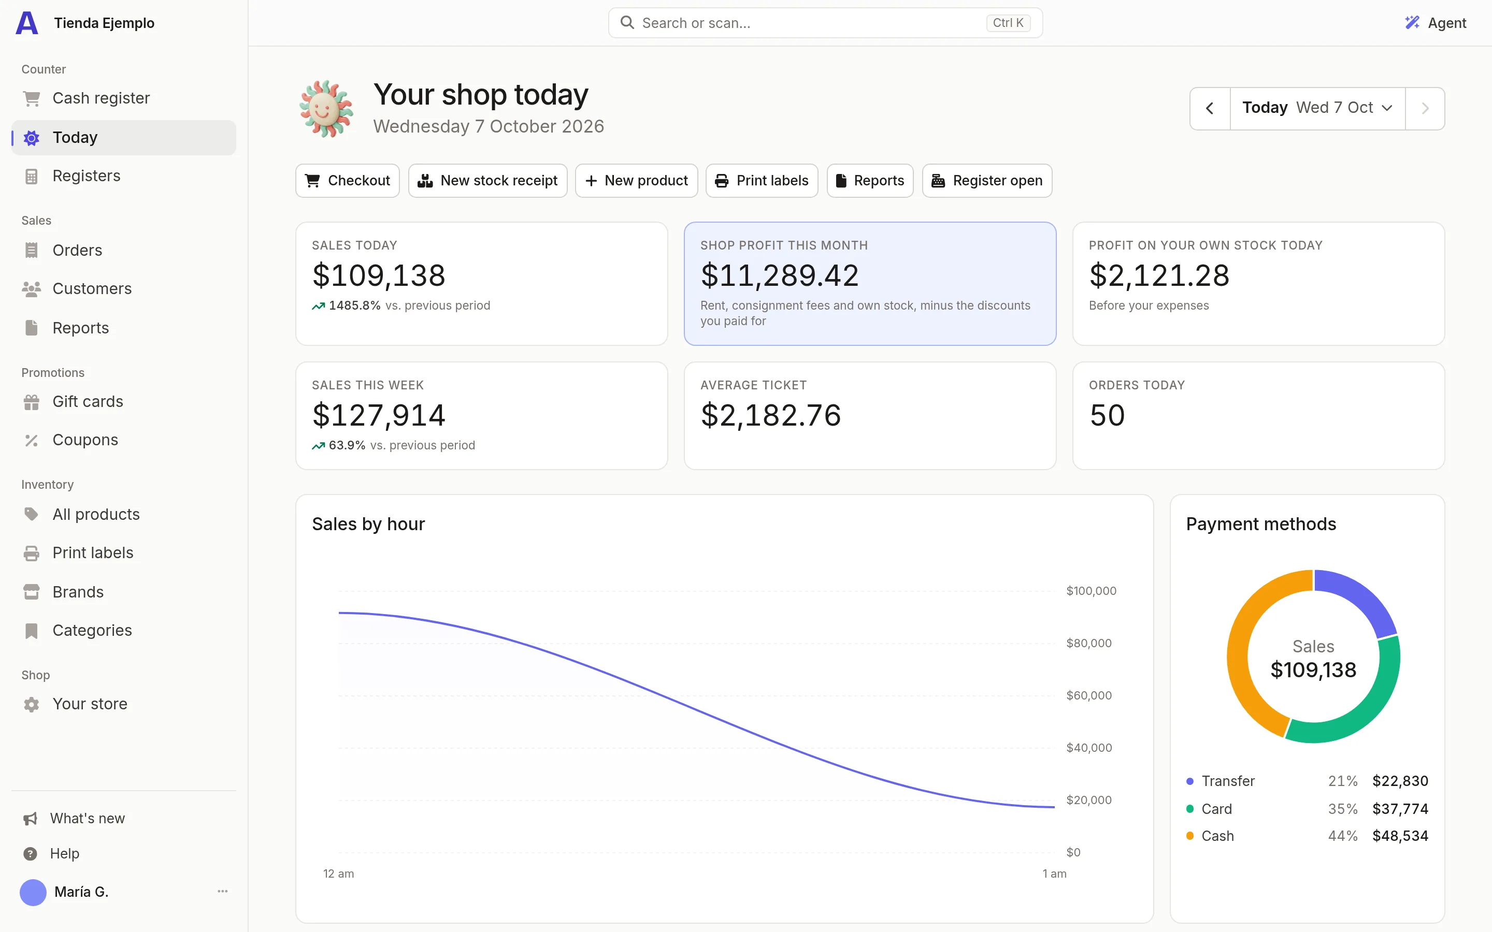Click the Print labels toolbar button
1492x932 pixels.
[762, 181]
